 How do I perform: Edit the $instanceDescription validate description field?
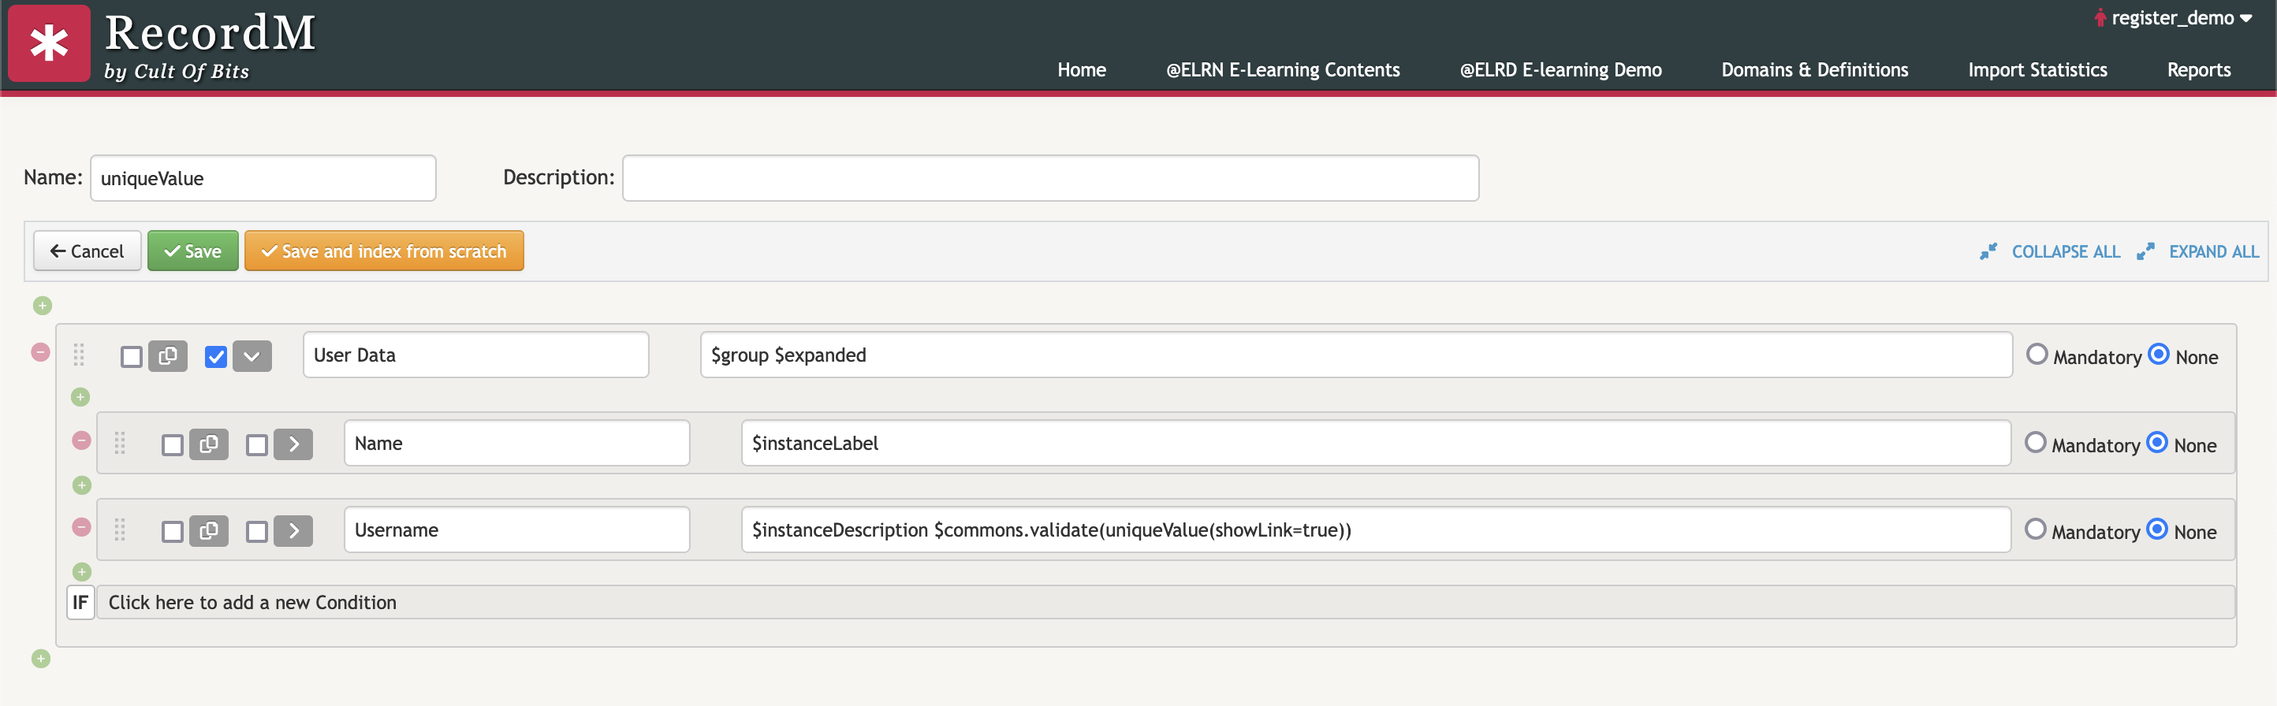[1375, 530]
